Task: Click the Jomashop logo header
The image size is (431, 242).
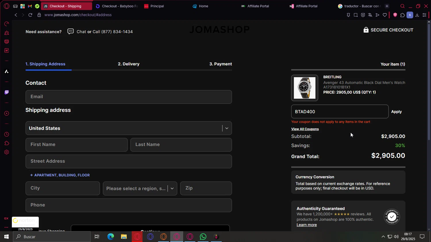Action: pyautogui.click(x=220, y=29)
